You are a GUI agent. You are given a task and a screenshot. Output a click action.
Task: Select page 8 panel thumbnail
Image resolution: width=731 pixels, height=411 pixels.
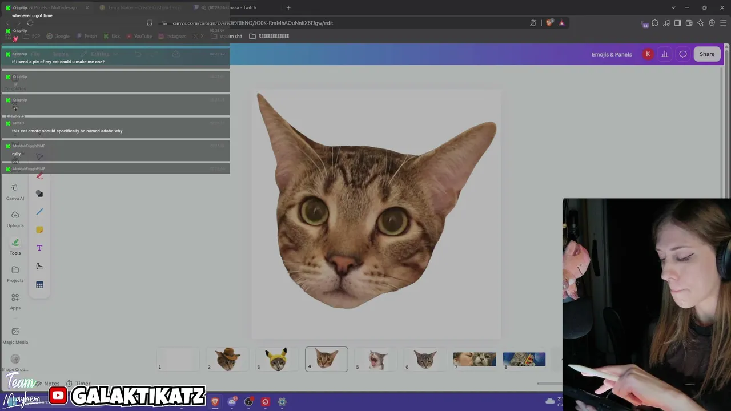point(524,359)
